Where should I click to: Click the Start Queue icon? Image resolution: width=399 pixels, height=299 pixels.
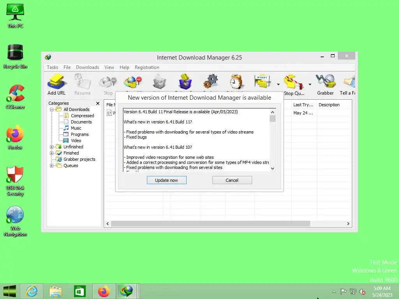pos(262,82)
